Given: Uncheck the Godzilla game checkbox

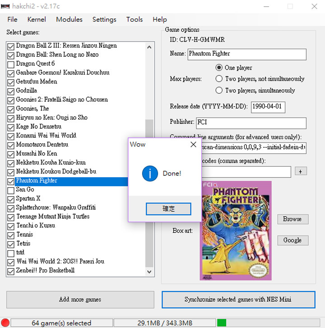Looking at the screenshot, I should coord(11,91).
